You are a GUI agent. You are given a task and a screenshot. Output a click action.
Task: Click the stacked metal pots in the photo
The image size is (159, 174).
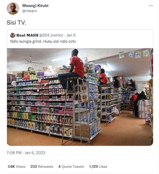[x=143, y=109]
